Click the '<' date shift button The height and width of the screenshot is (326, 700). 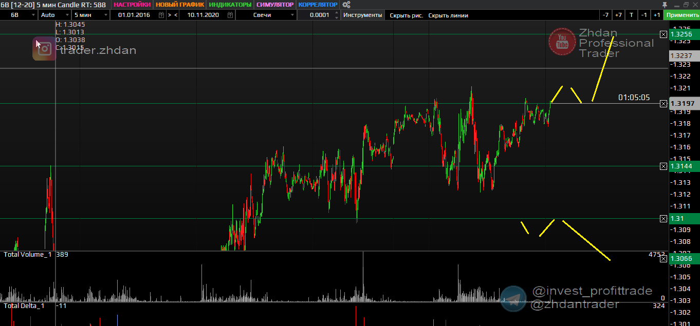point(176,15)
